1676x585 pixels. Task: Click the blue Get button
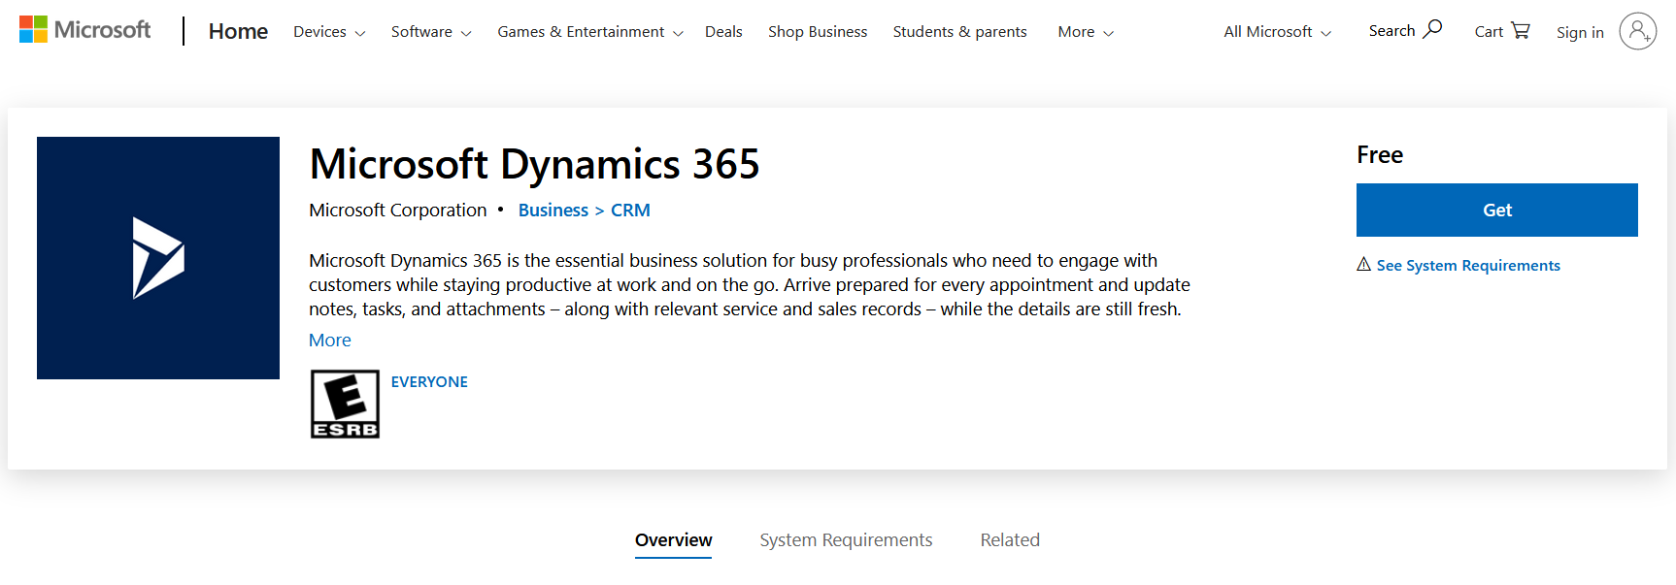(x=1496, y=210)
